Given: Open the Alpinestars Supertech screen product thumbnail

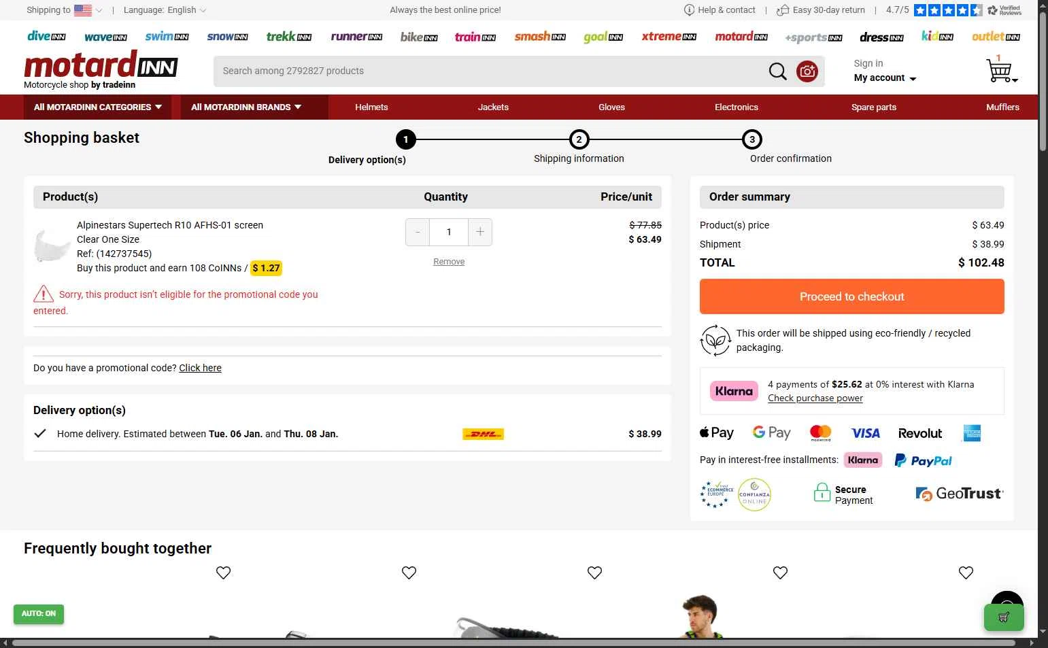Looking at the screenshot, I should click(x=52, y=246).
